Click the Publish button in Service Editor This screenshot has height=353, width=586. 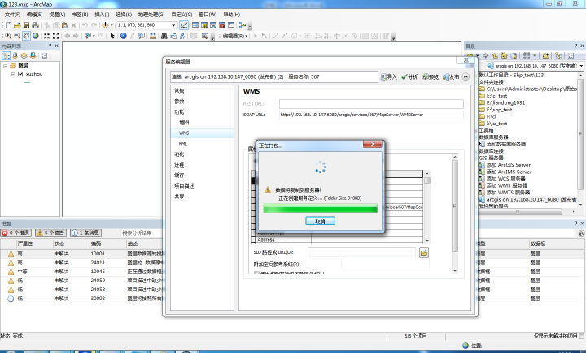point(451,76)
